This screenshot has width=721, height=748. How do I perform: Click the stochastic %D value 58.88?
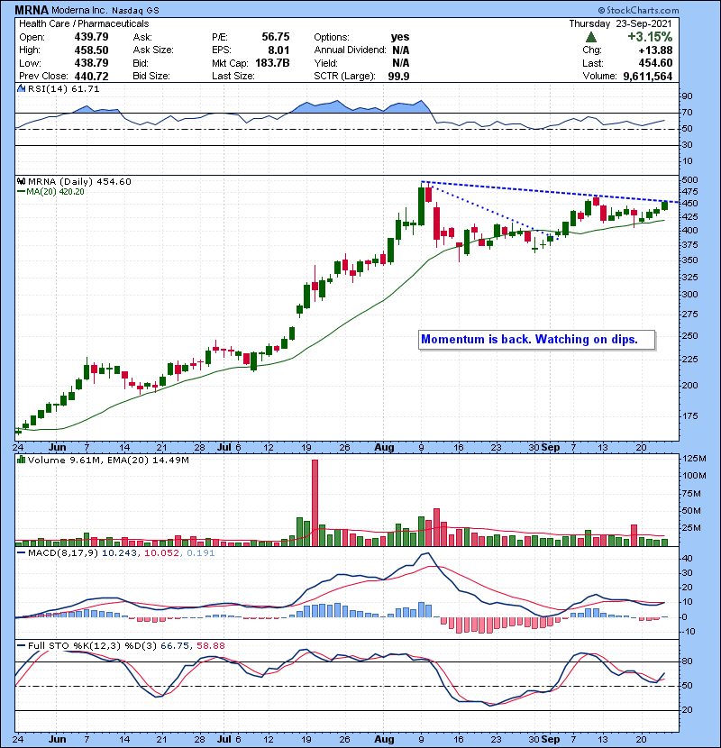point(210,645)
